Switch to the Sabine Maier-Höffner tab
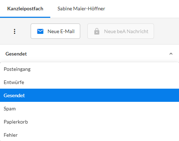 click(x=81, y=9)
